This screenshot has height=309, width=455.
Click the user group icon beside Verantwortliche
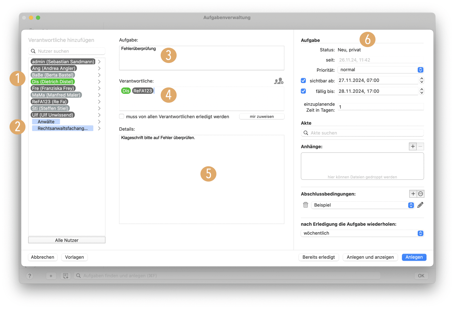click(279, 81)
